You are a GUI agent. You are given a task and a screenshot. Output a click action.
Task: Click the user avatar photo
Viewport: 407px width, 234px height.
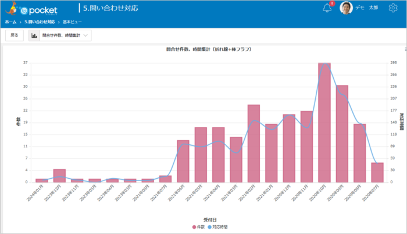pyautogui.click(x=346, y=8)
